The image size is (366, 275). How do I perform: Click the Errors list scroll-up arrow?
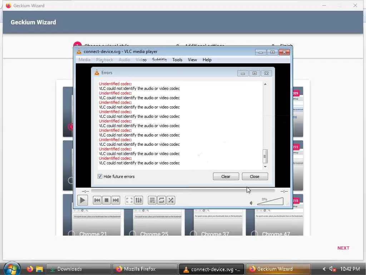coord(265,84)
